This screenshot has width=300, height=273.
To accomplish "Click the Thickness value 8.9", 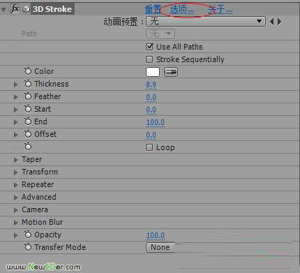I will [151, 84].
